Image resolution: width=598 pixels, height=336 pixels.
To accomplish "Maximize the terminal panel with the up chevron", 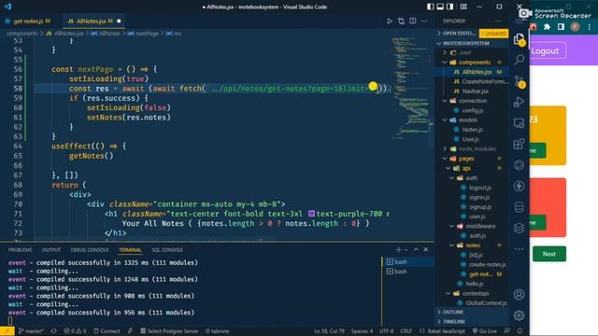I will pos(416,249).
